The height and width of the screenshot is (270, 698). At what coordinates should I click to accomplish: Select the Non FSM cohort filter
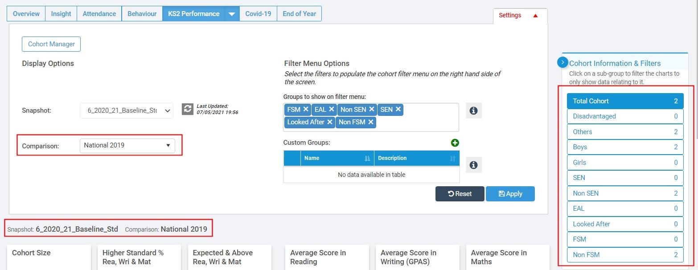click(625, 255)
